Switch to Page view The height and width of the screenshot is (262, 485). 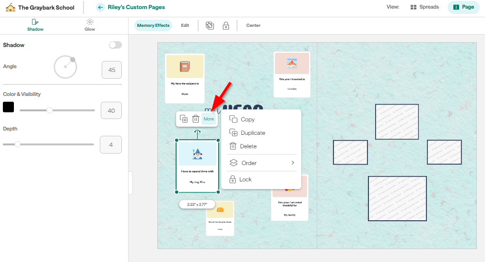click(463, 7)
